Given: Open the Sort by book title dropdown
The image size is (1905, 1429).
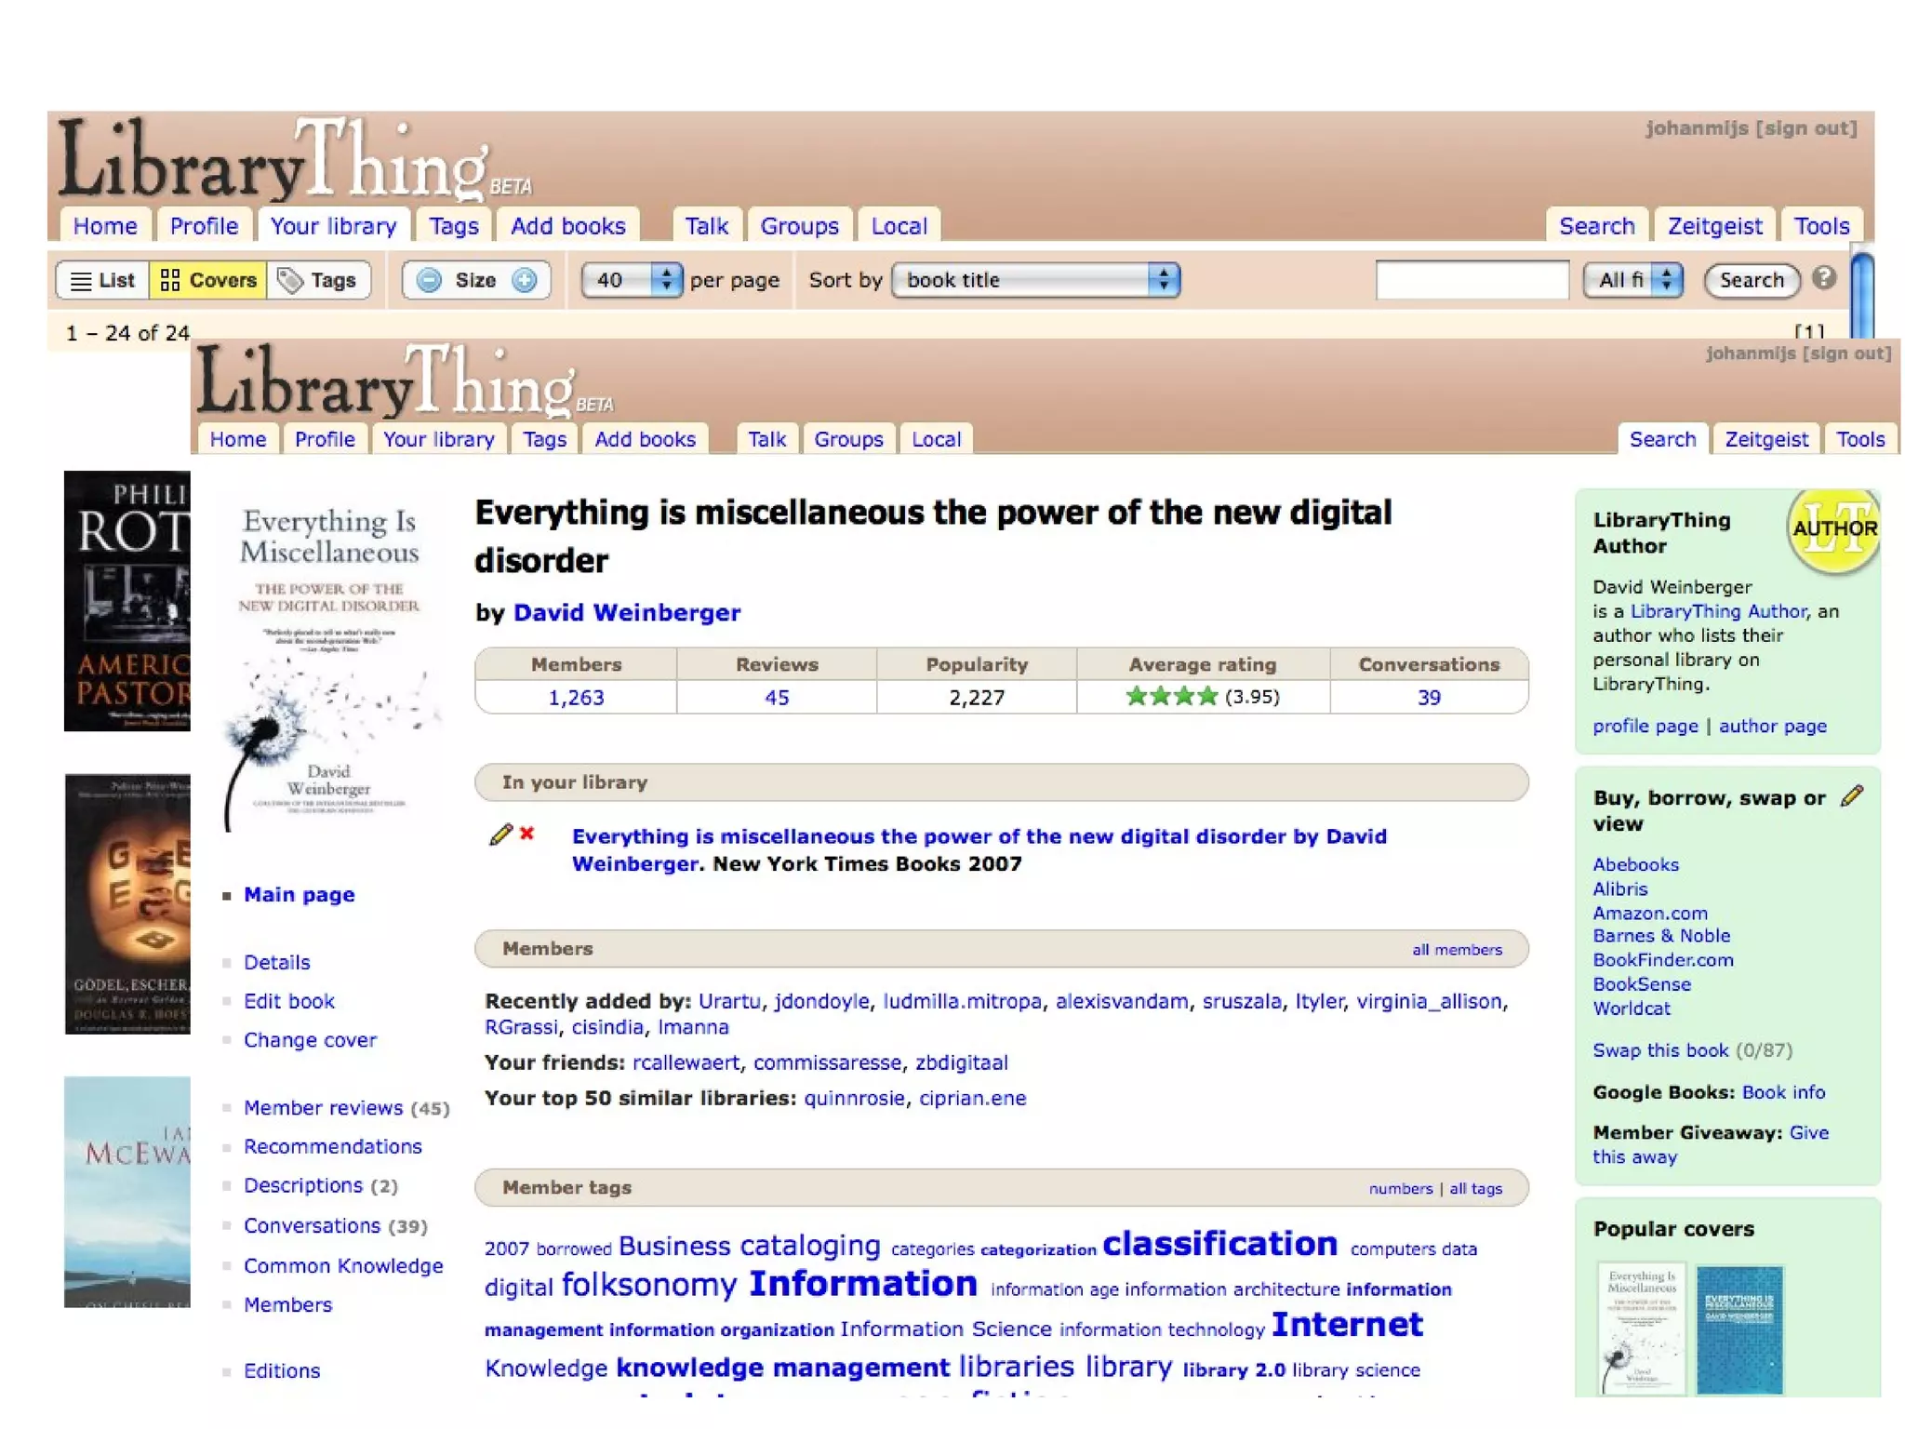Looking at the screenshot, I should (1035, 280).
